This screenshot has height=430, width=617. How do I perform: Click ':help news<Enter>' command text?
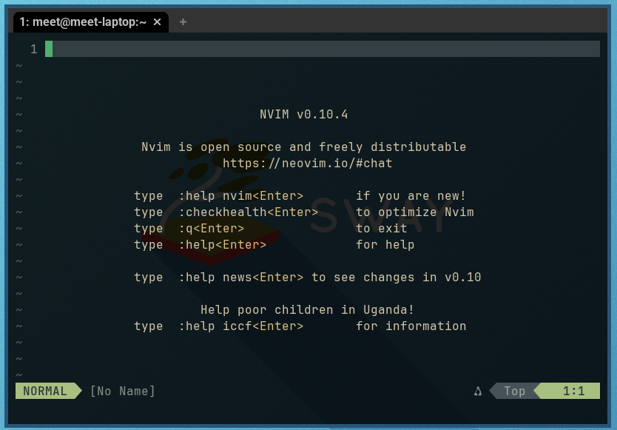[x=241, y=278]
